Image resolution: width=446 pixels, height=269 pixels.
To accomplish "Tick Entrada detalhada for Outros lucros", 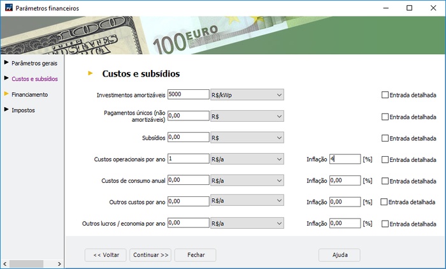I will pyautogui.click(x=385, y=224).
